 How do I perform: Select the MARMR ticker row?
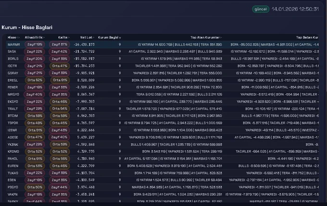(x=163, y=45)
